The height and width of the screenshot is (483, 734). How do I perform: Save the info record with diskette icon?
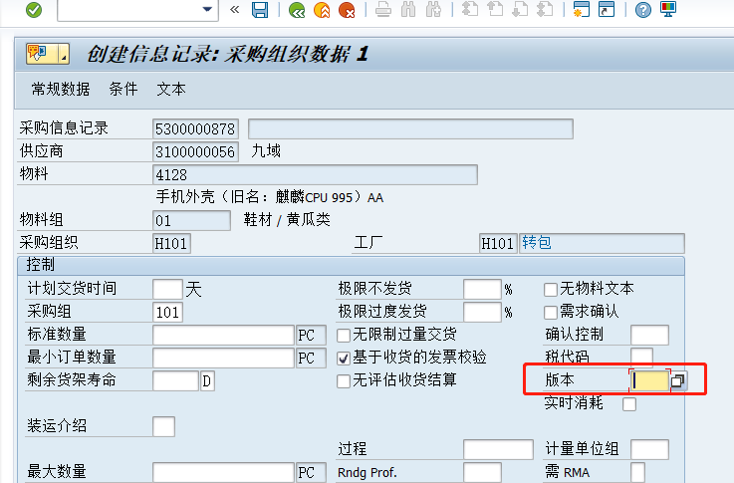[x=260, y=9]
